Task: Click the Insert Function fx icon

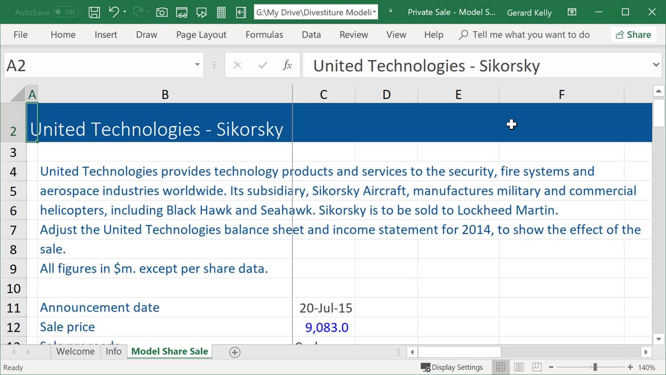Action: click(287, 66)
